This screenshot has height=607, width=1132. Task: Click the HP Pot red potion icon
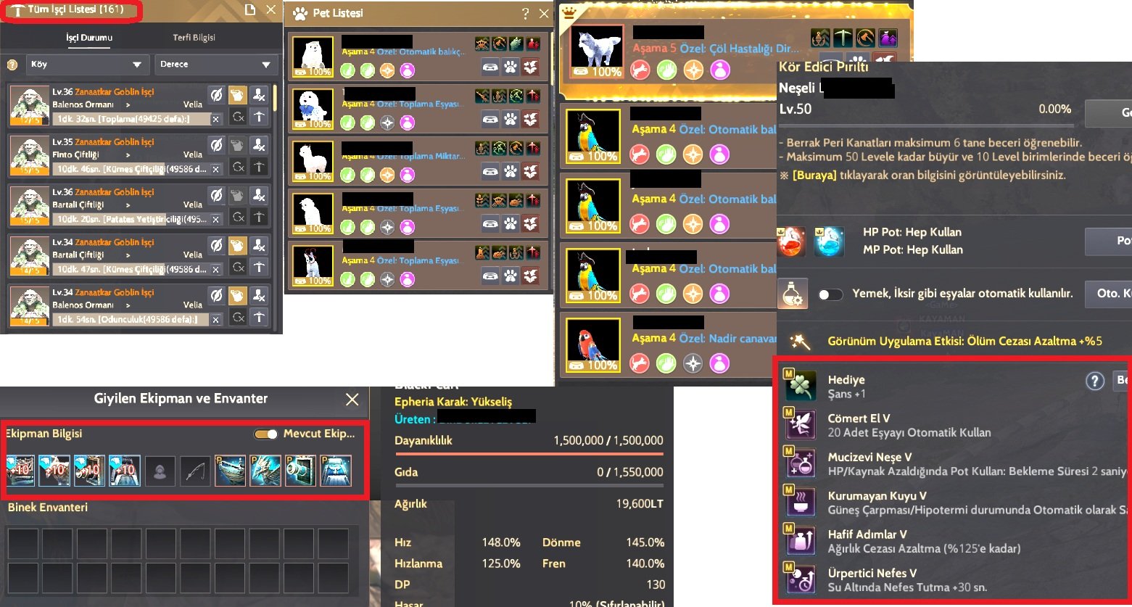791,241
